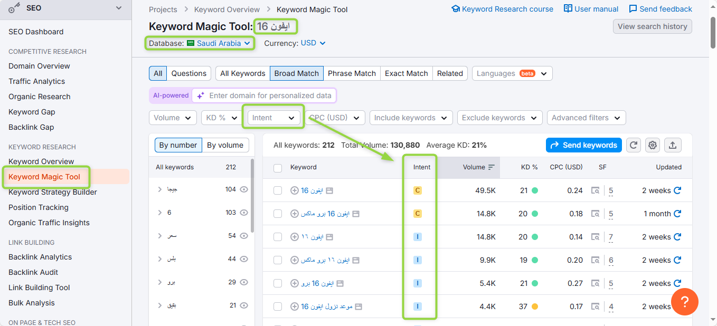The image size is (717, 326).
Task: Expand the keyword group labeled 6
Action: click(160, 213)
